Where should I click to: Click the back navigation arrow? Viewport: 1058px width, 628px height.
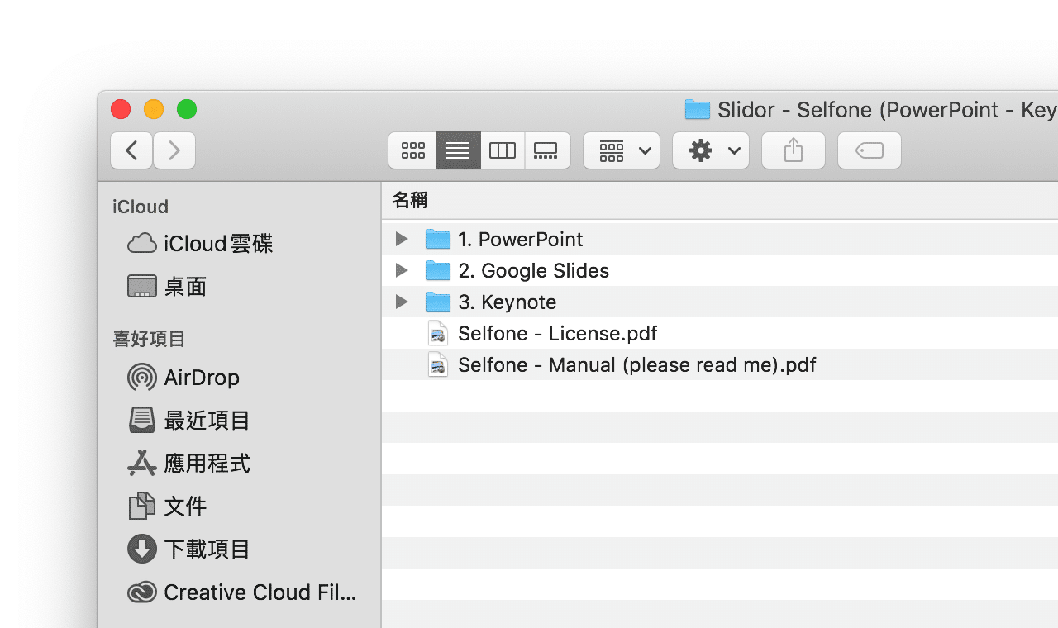(x=131, y=150)
